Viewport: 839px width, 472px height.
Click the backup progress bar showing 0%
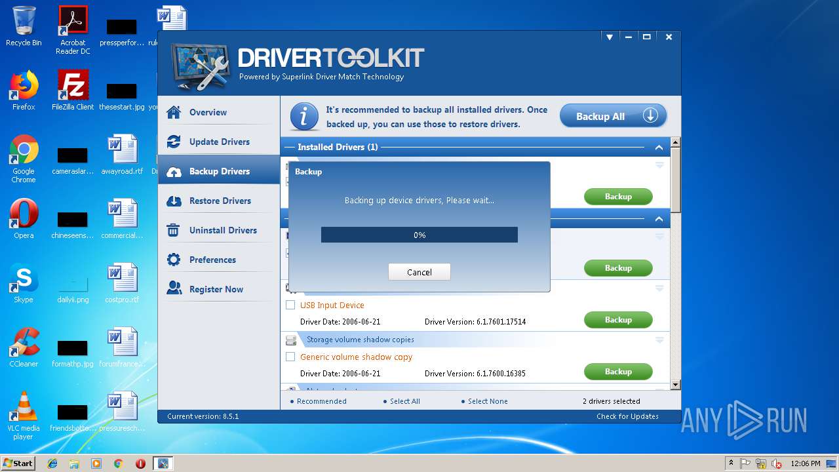419,235
